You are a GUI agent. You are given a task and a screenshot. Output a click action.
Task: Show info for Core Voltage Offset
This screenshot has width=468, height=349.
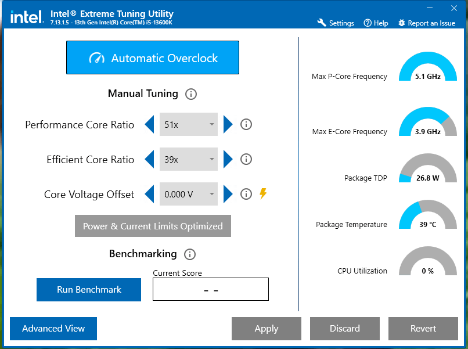[x=246, y=194]
